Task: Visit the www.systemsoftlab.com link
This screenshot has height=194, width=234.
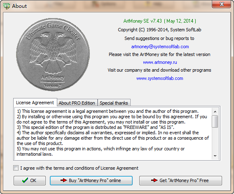Action: [x=160, y=78]
